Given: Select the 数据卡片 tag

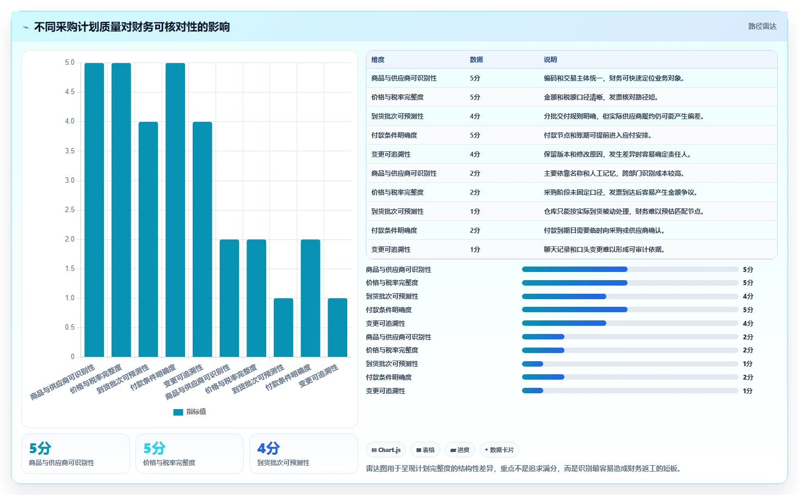Looking at the screenshot, I should 499,450.
